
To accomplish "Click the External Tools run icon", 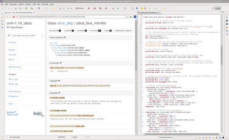I will click(32, 8).
